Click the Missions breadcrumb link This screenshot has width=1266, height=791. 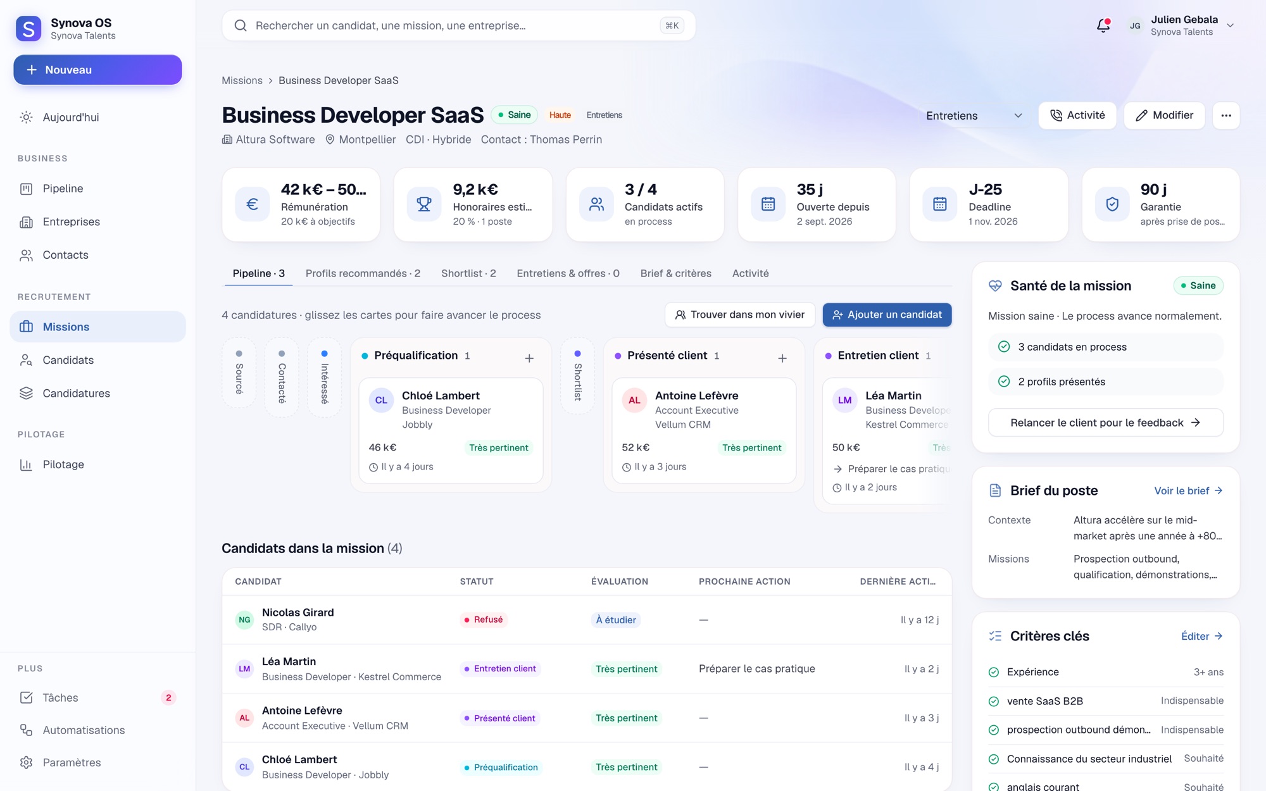[x=242, y=80]
